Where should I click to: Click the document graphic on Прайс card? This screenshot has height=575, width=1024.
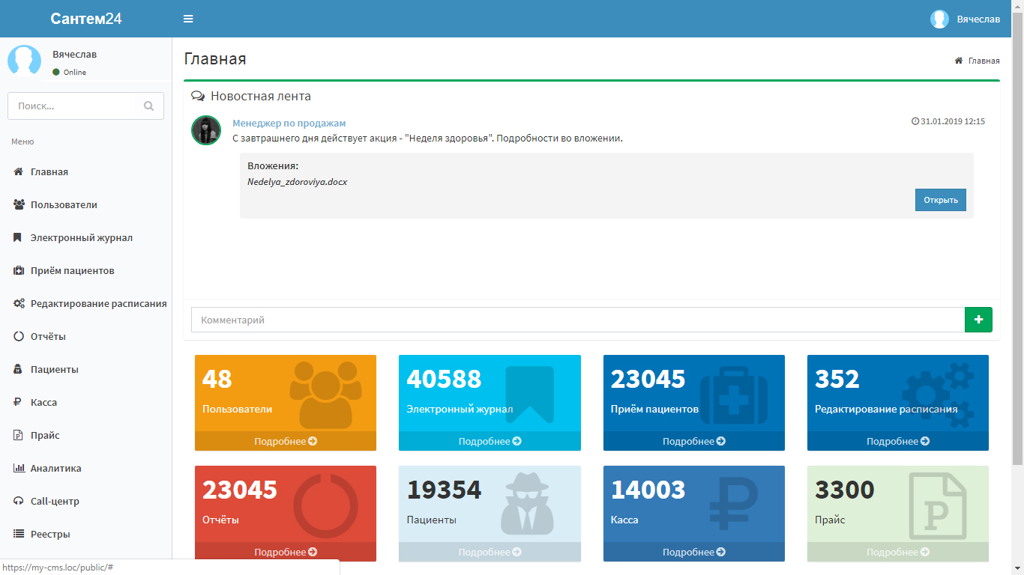(x=937, y=506)
